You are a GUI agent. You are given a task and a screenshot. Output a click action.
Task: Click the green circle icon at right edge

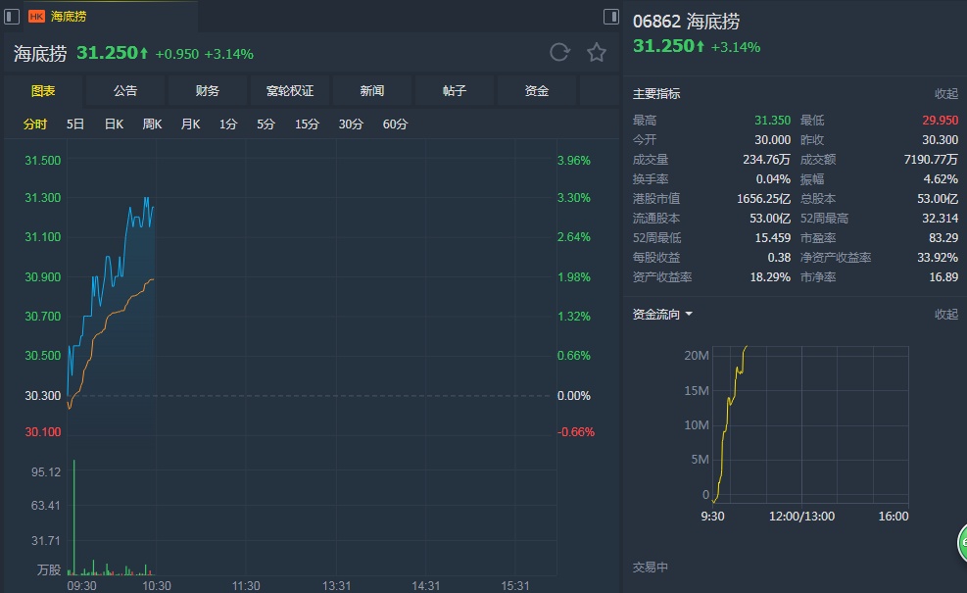[961, 540]
